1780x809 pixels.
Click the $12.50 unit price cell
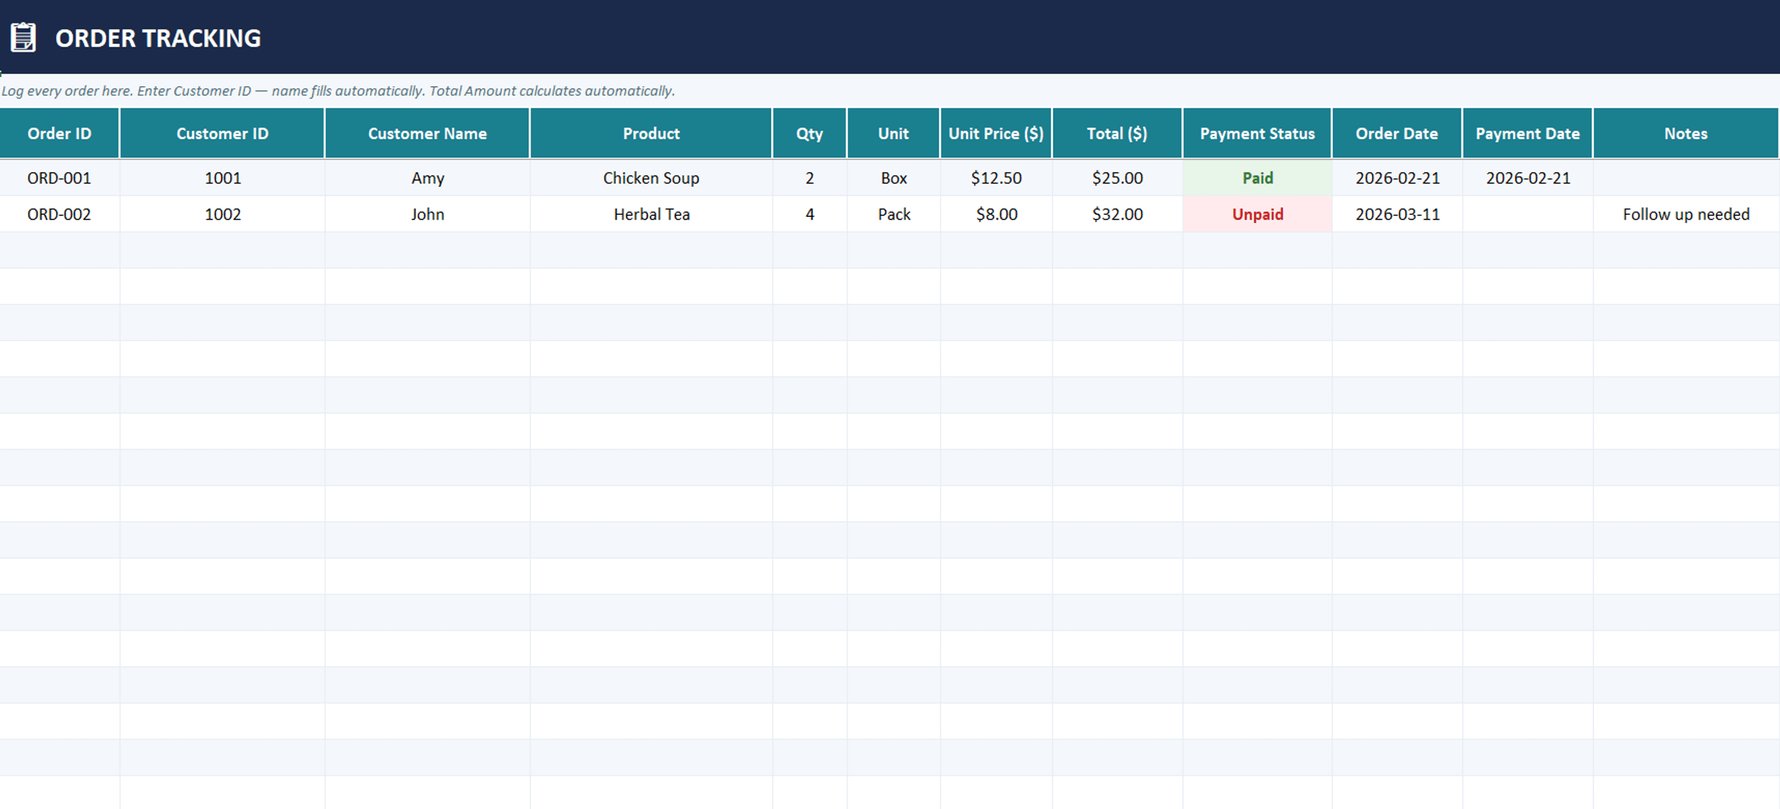coord(996,178)
